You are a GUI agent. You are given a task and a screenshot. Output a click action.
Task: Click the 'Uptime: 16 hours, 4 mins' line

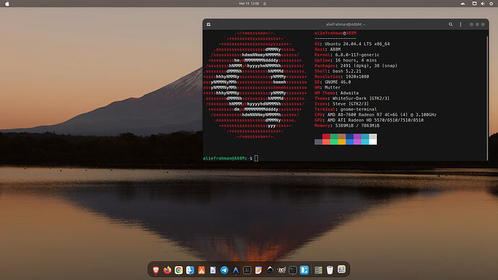(346, 61)
